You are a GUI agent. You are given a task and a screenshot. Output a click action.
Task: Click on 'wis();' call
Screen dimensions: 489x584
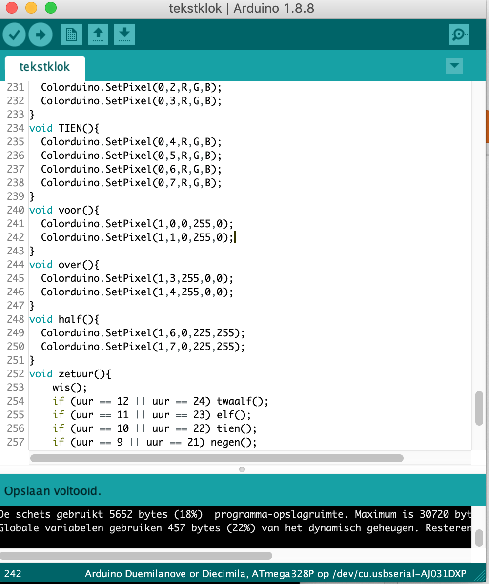pyautogui.click(x=70, y=388)
